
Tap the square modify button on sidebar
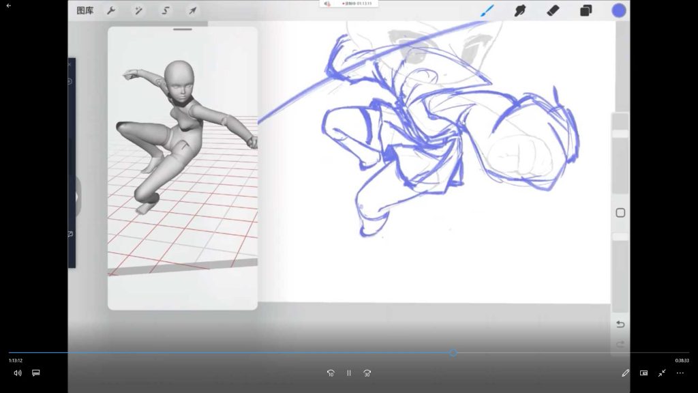click(620, 213)
